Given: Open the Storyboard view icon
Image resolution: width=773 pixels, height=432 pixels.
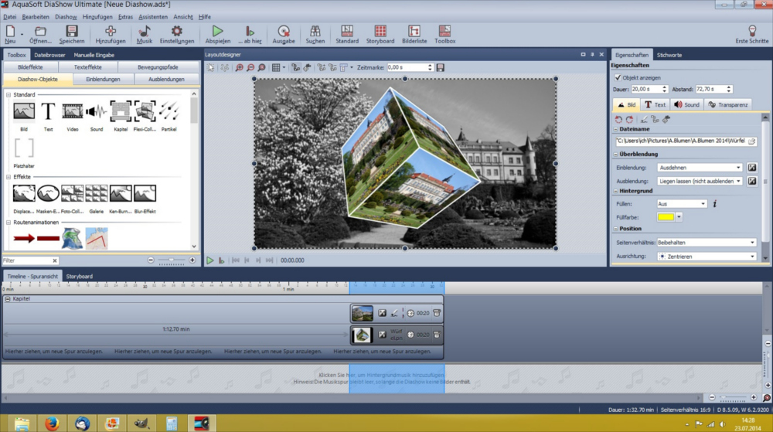Looking at the screenshot, I should pyautogui.click(x=380, y=32).
